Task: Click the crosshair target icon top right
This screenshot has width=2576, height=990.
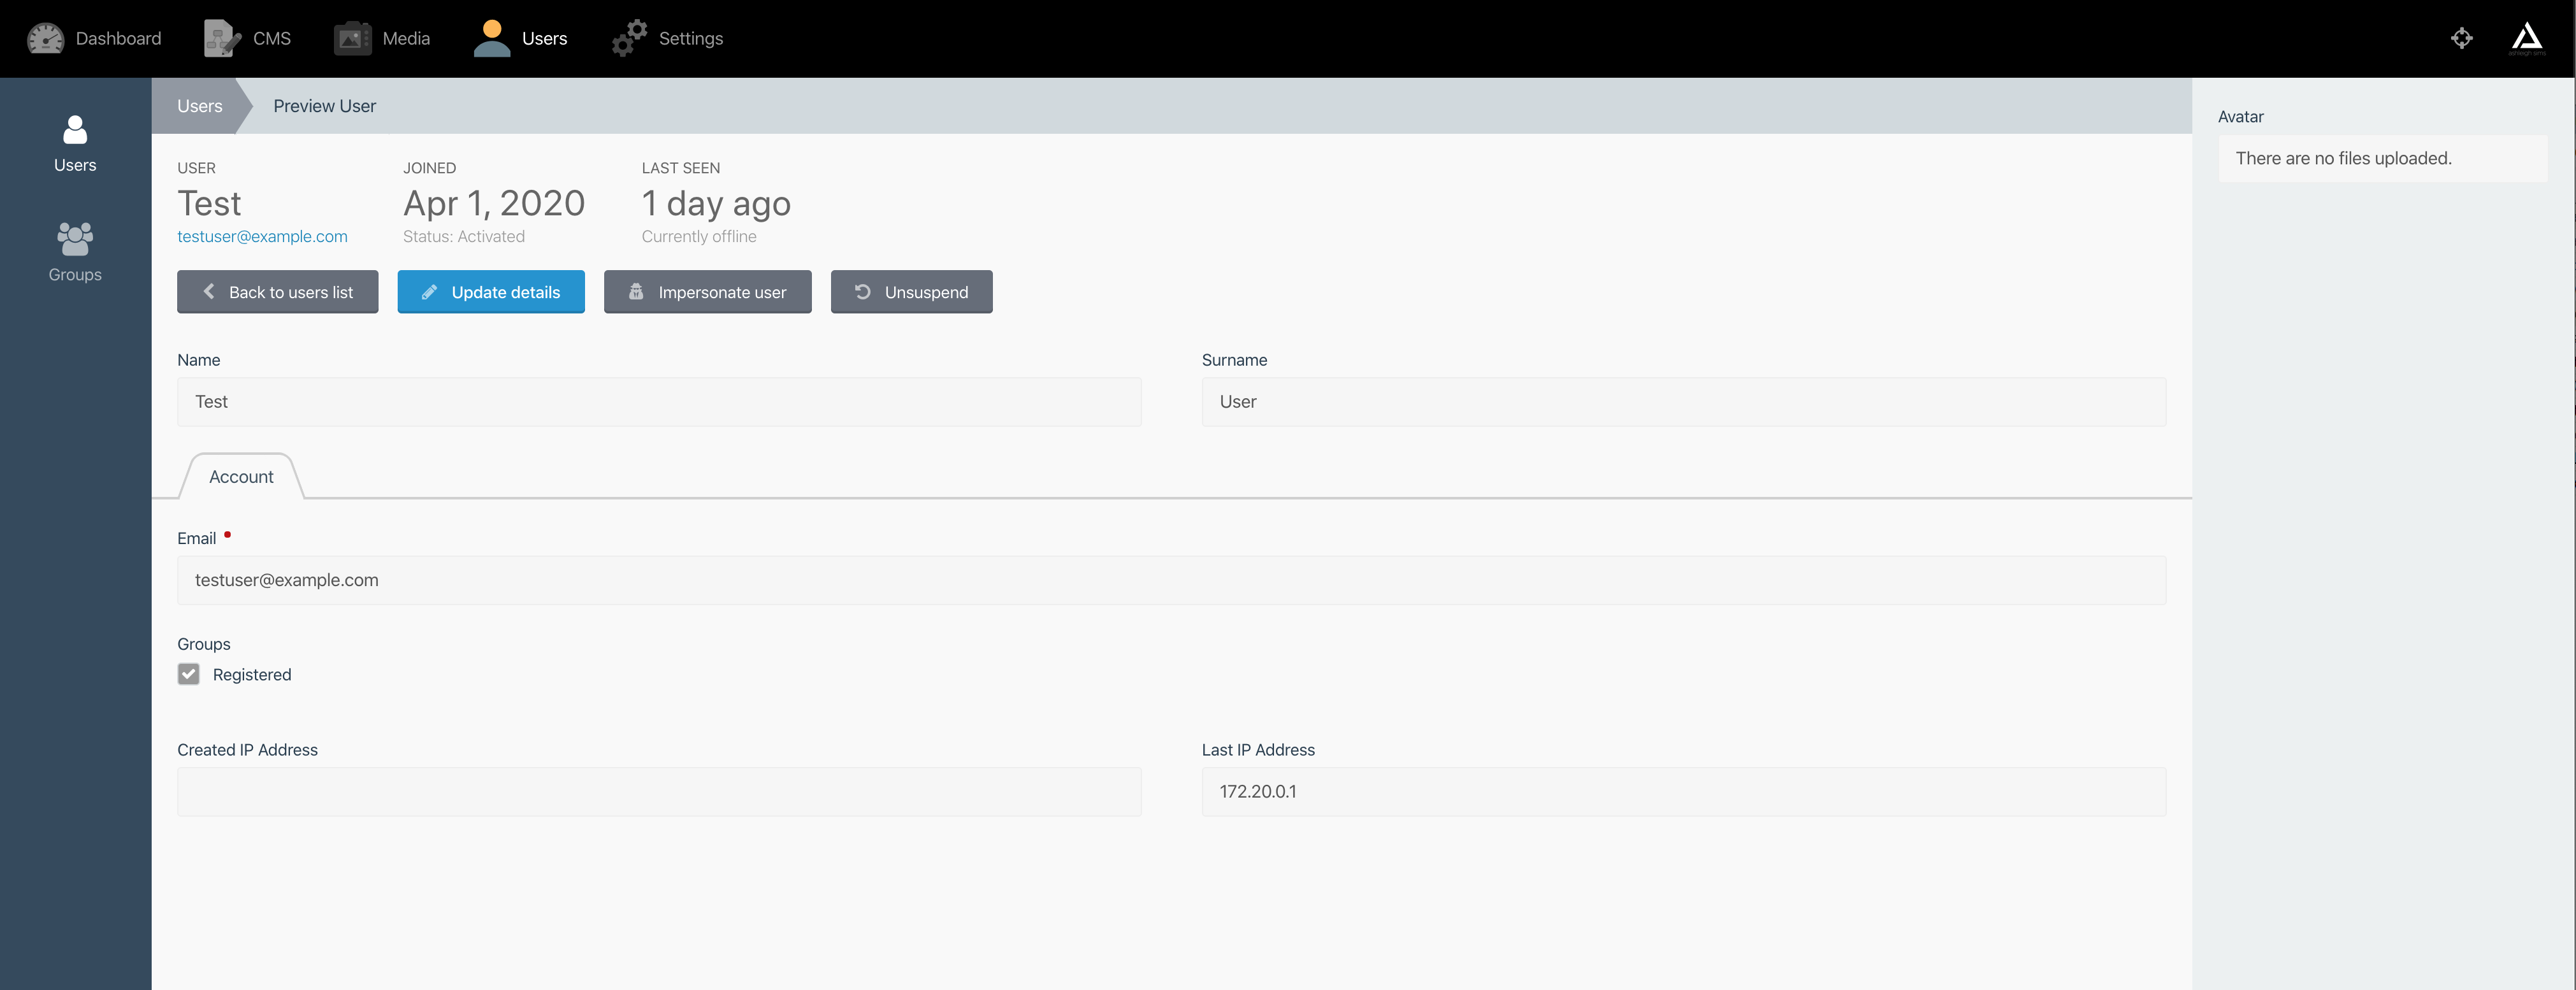Action: [2462, 37]
